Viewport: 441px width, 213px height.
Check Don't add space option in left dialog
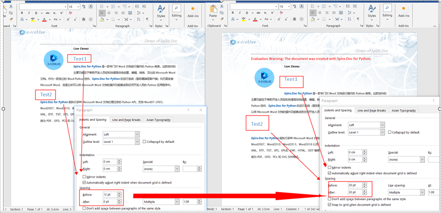coord(84,208)
